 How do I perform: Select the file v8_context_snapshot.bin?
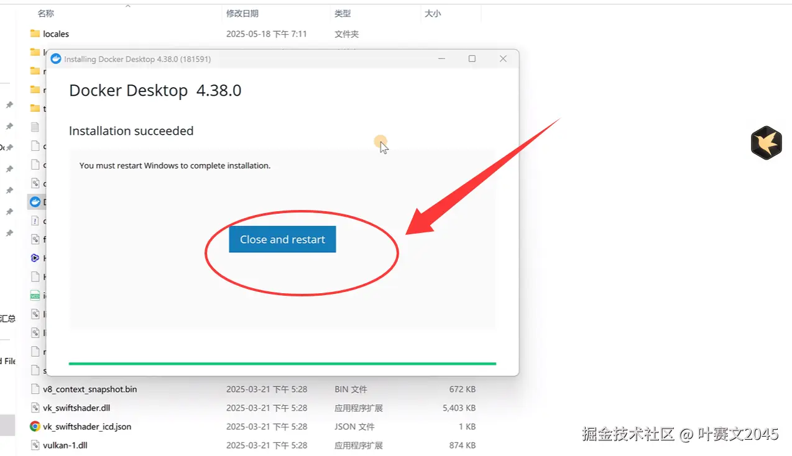click(x=90, y=389)
